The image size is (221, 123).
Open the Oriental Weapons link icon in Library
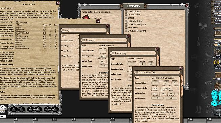tap(126, 24)
